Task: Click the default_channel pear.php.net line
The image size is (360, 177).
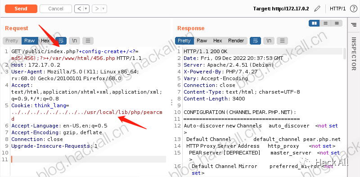Action: [263, 139]
